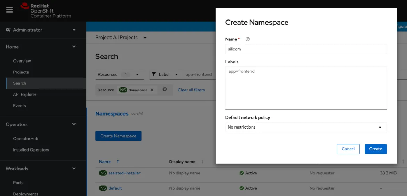The height and width of the screenshot is (196, 407).
Task: Click the filter funnel icon
Action: 154,74
